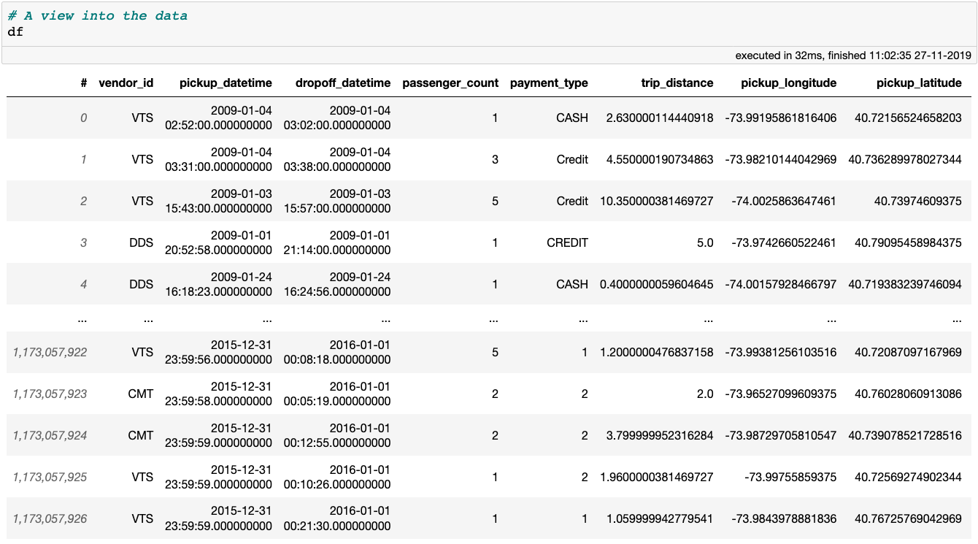Click vendor DDS in row 4
978x544 pixels.
click(141, 284)
